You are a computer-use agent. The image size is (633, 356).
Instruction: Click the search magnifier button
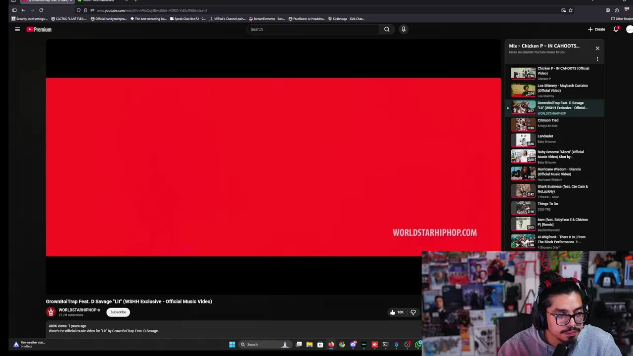click(387, 29)
